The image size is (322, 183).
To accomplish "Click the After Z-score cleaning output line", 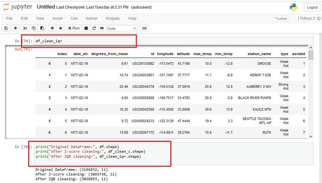I will [x=76, y=174].
